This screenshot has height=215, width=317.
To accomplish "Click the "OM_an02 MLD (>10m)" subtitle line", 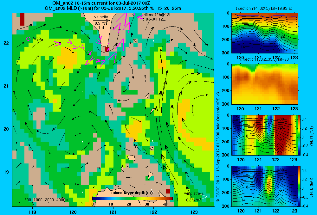I will pos(113,8).
